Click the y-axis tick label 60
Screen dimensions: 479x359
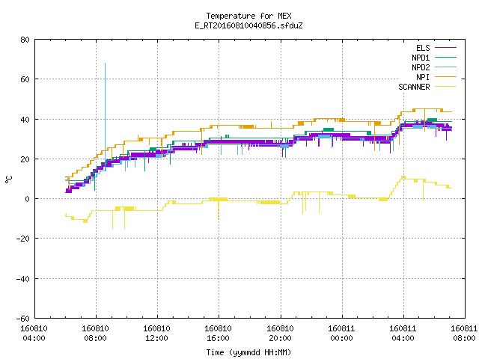[x=25, y=79]
